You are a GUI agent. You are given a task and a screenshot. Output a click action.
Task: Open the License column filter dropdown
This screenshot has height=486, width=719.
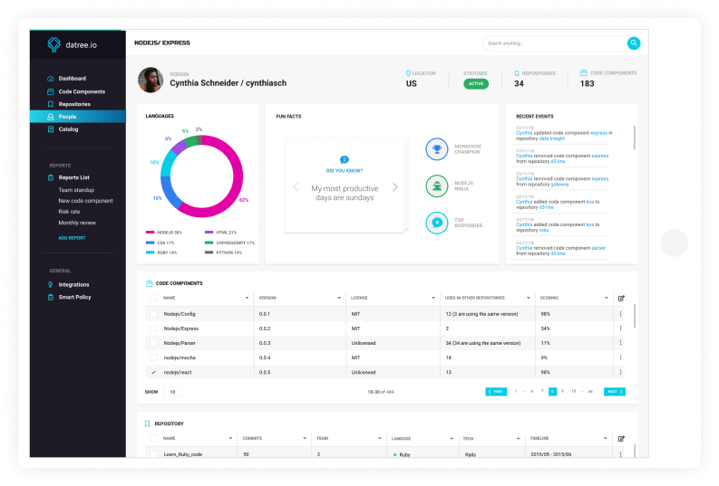[x=434, y=298]
